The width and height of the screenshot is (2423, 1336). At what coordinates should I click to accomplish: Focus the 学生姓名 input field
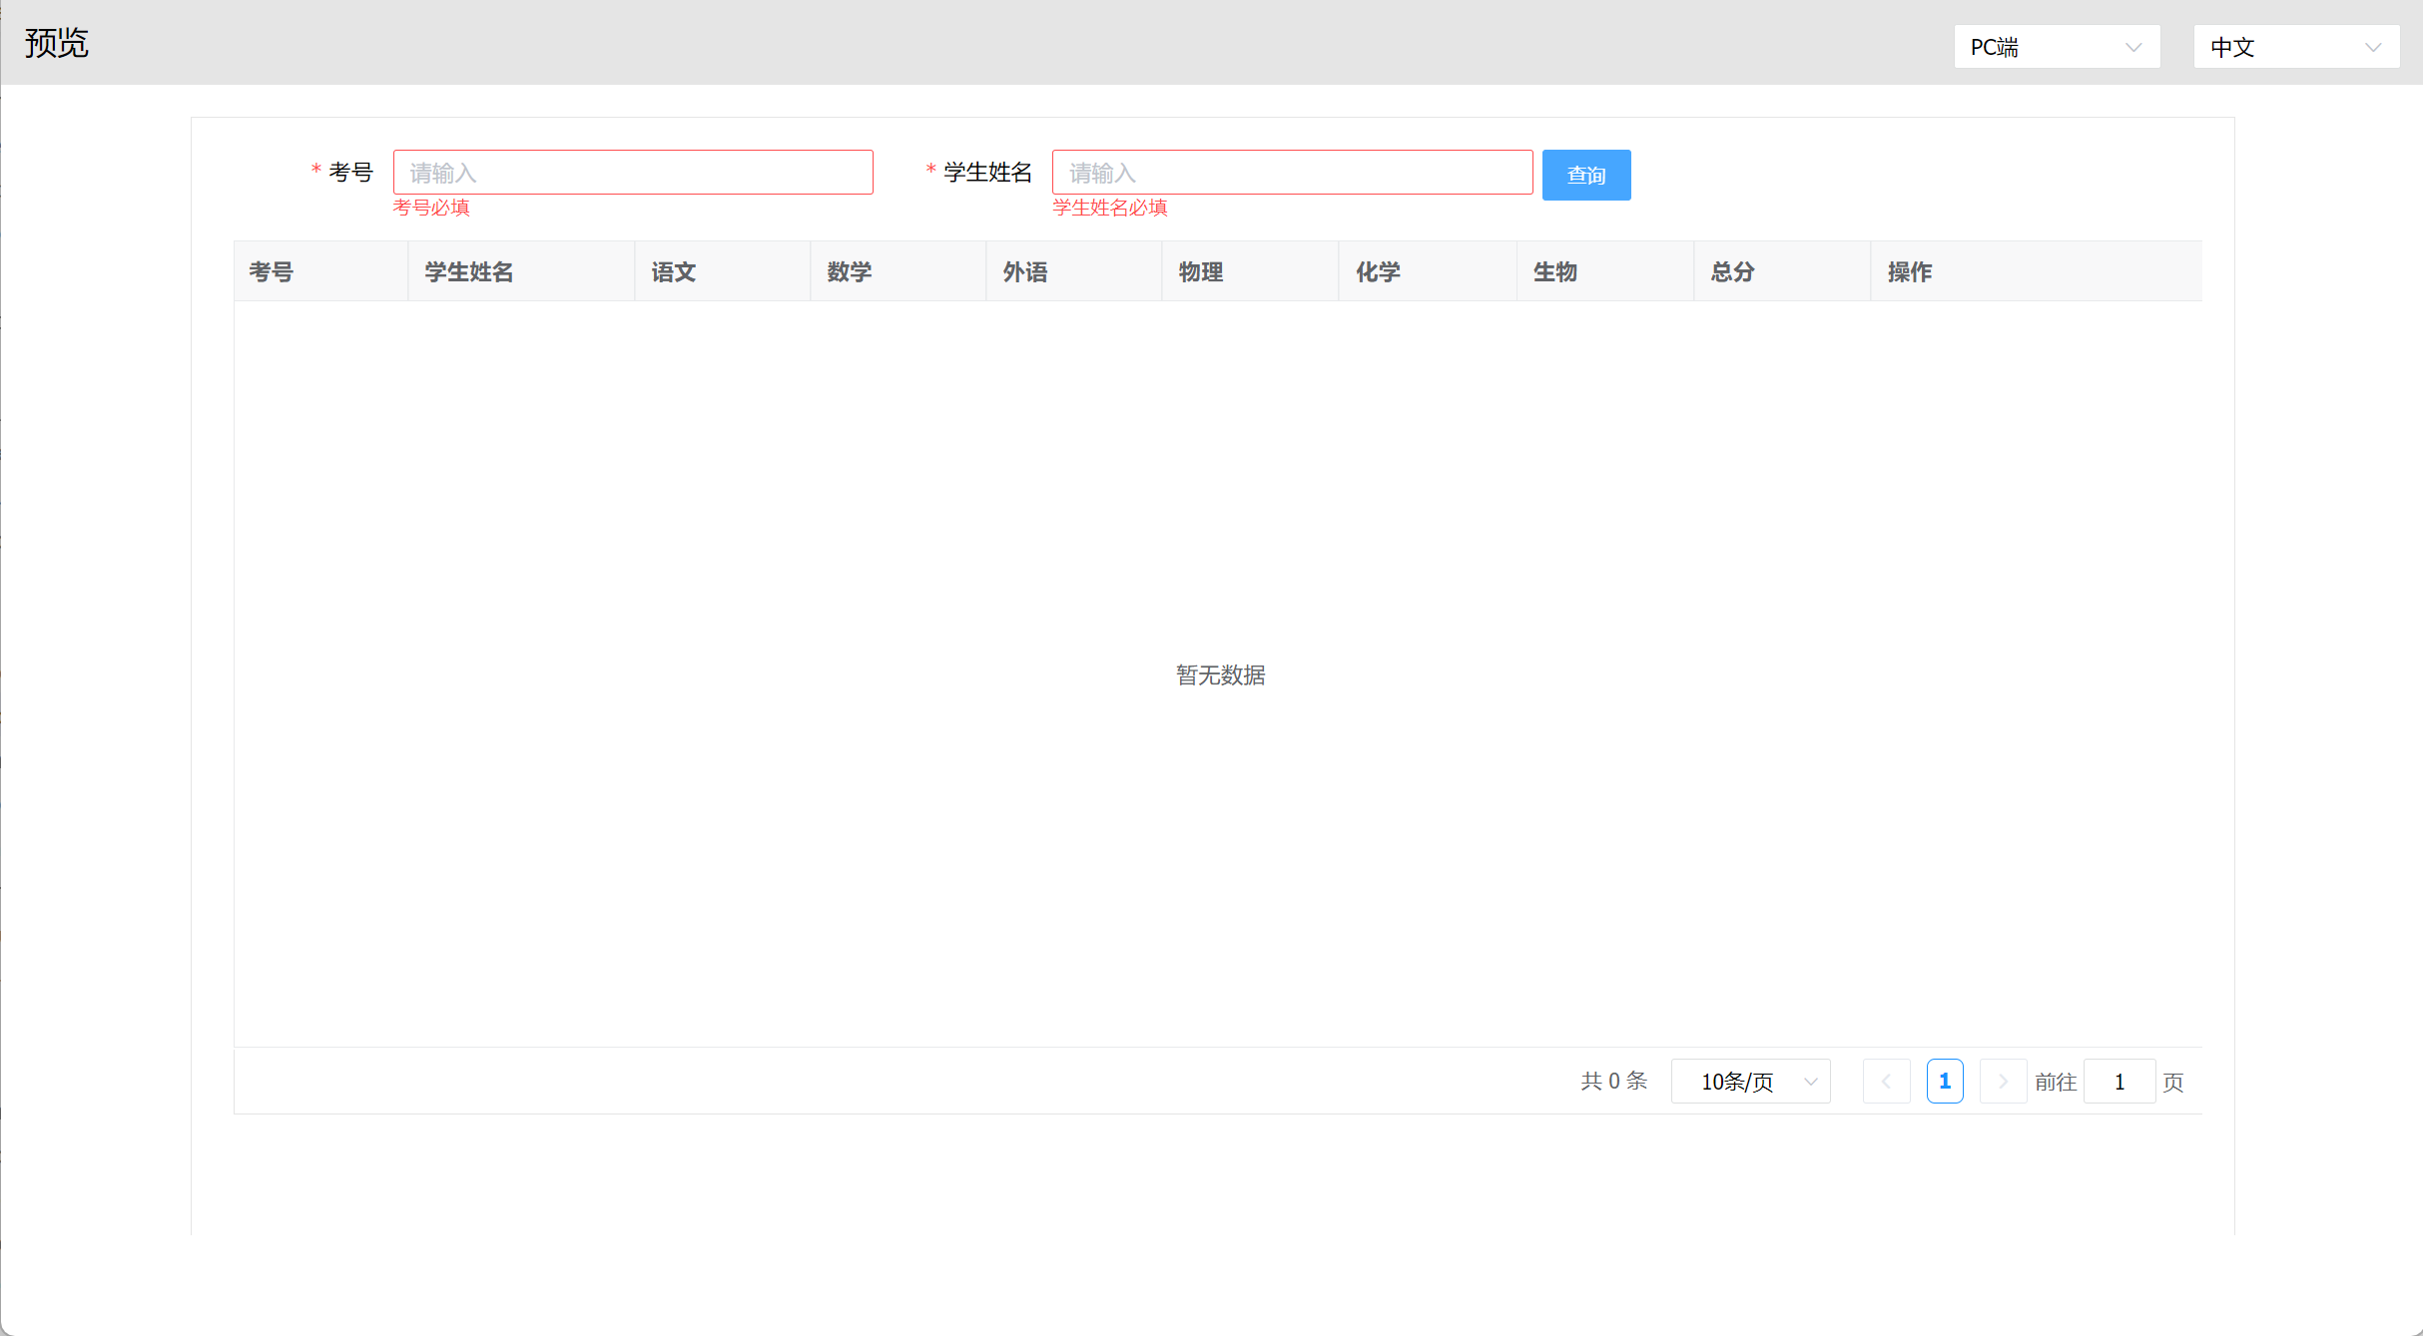[x=1292, y=173]
